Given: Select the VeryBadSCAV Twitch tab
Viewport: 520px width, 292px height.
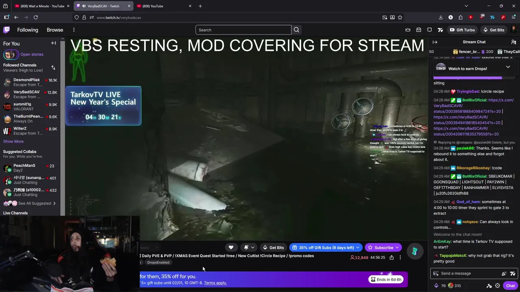Looking at the screenshot, I should 103,6.
